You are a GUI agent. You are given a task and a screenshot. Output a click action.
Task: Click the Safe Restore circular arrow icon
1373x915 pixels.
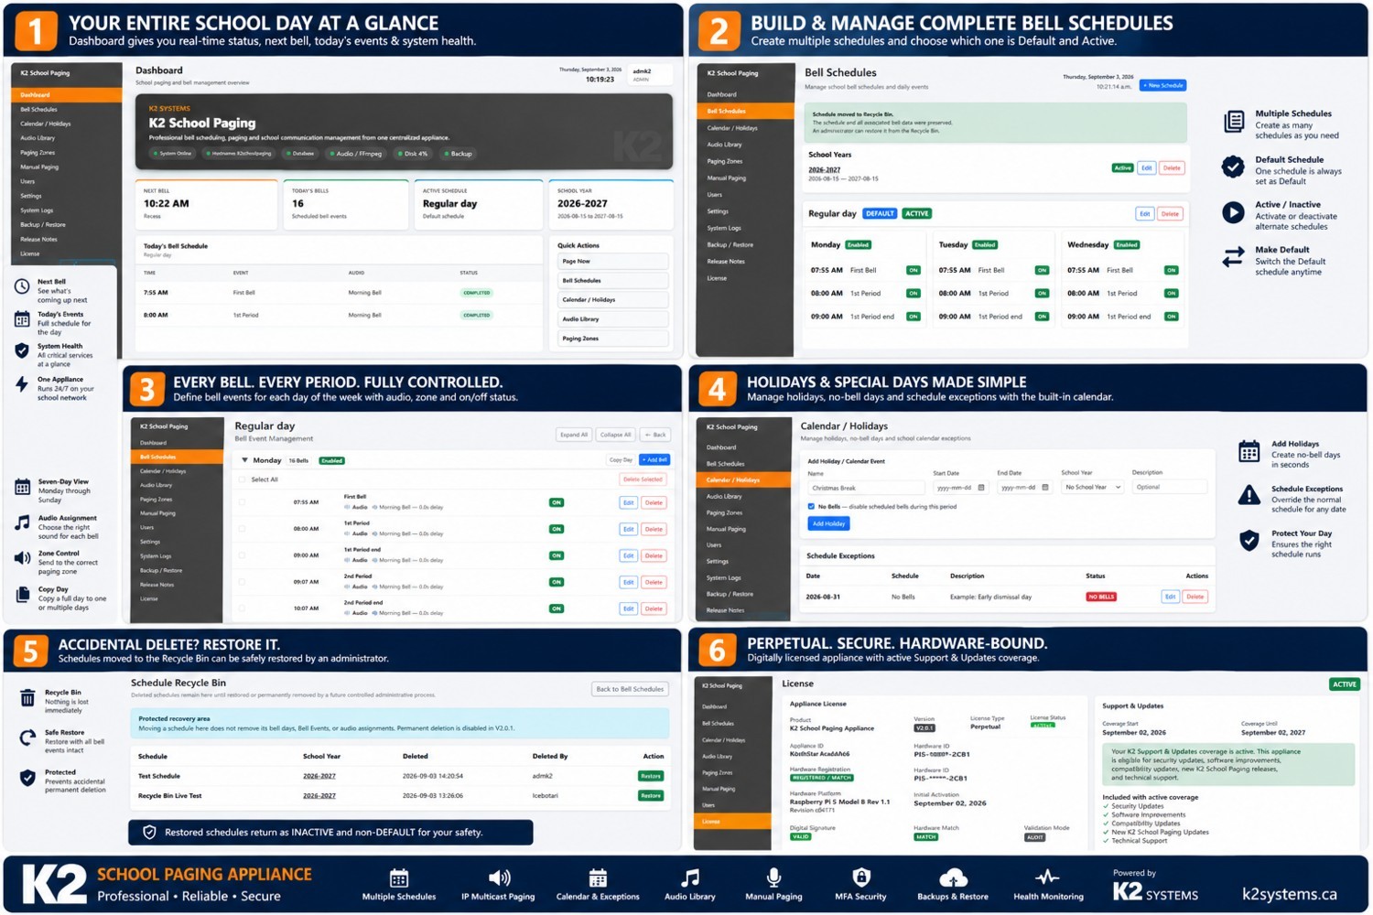(27, 737)
